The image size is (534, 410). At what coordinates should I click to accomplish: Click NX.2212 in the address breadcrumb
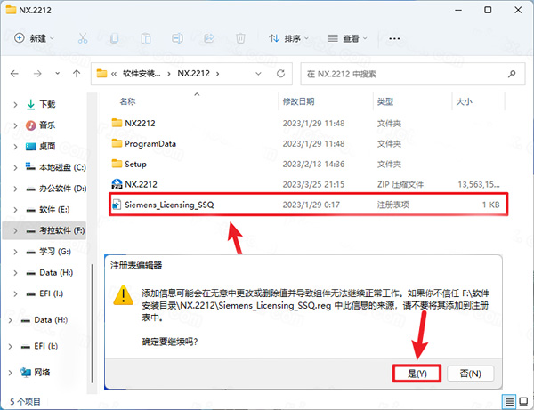point(193,74)
